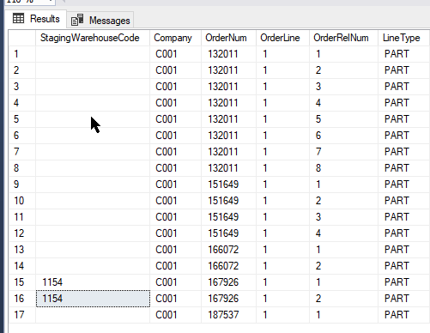Switch to the Messages tab
430x333 pixels.
100,20
